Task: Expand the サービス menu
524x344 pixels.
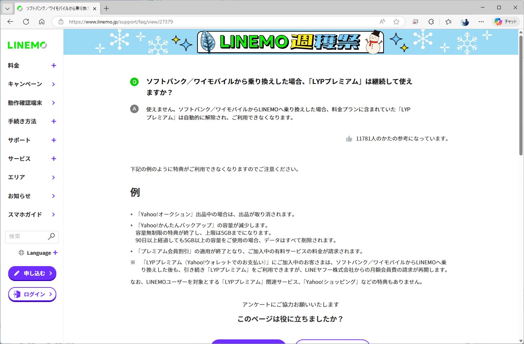Action: coord(32,159)
